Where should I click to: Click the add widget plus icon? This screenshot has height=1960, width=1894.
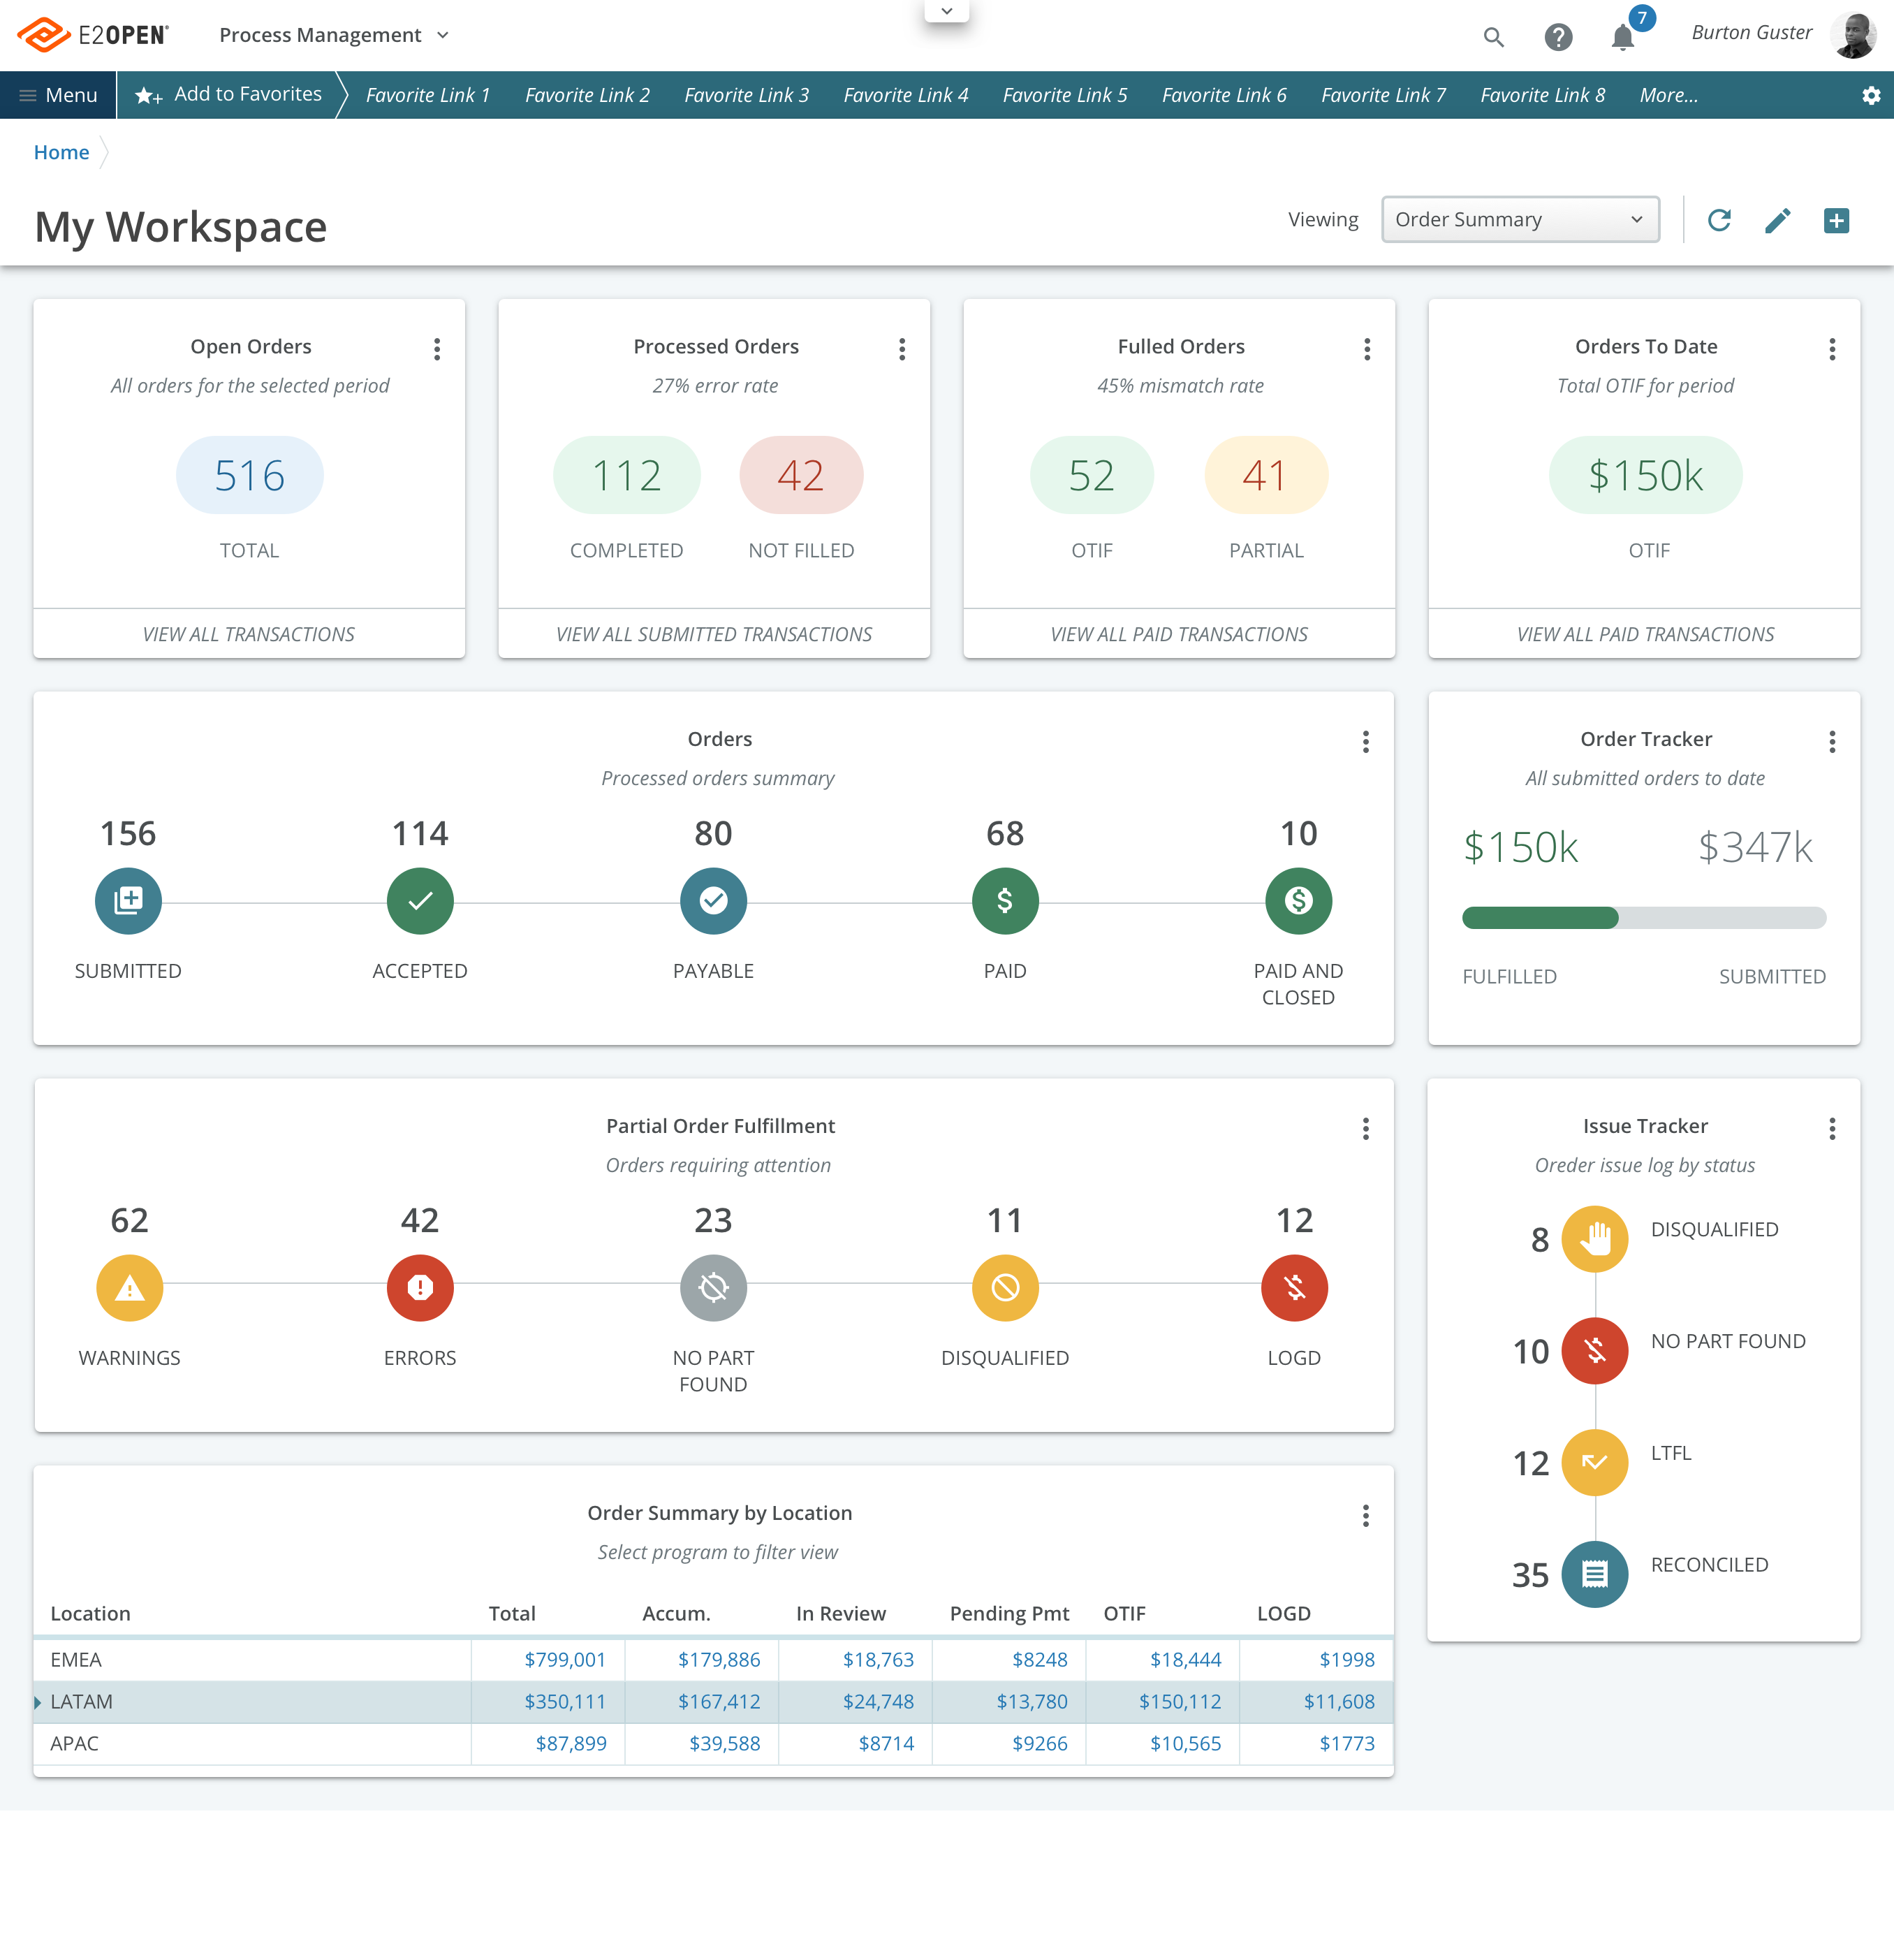[x=1836, y=220]
